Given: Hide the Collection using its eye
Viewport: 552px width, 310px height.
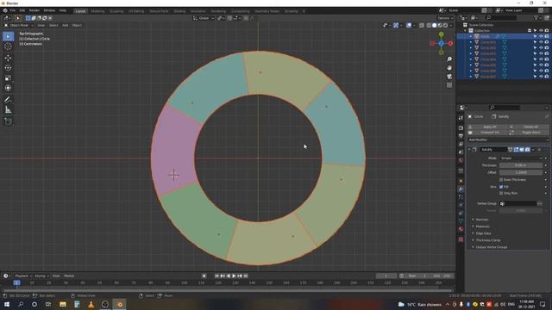Looking at the screenshot, I should pos(541,31).
